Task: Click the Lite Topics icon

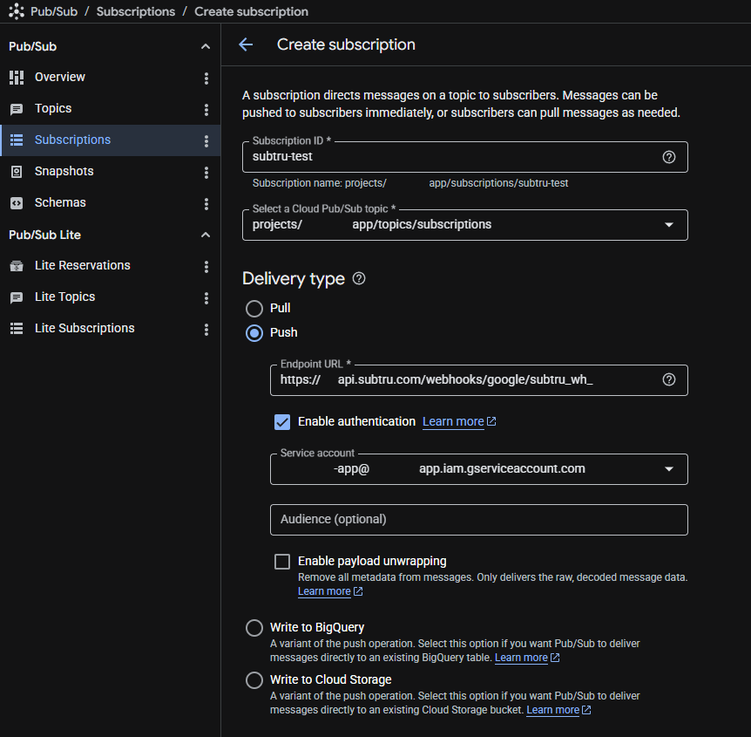Action: (17, 297)
